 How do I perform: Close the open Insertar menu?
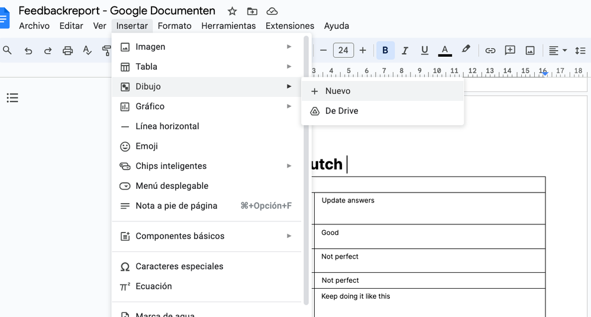point(132,26)
